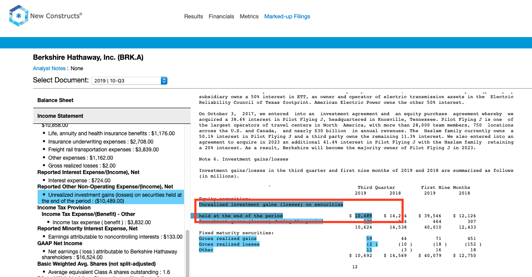Click 'Reported Other Non-Operating Expense/(Income), Net' heading
Screen dimensions: 532x277
pyautogui.click(x=105, y=187)
